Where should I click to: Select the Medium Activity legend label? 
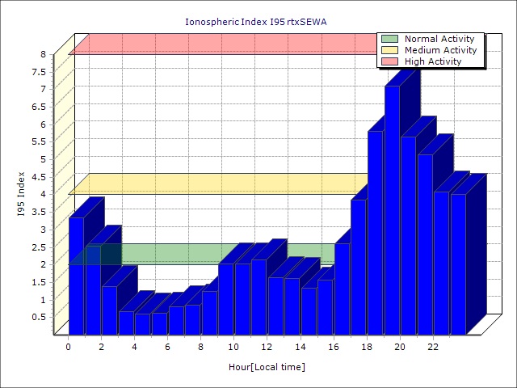[440, 50]
